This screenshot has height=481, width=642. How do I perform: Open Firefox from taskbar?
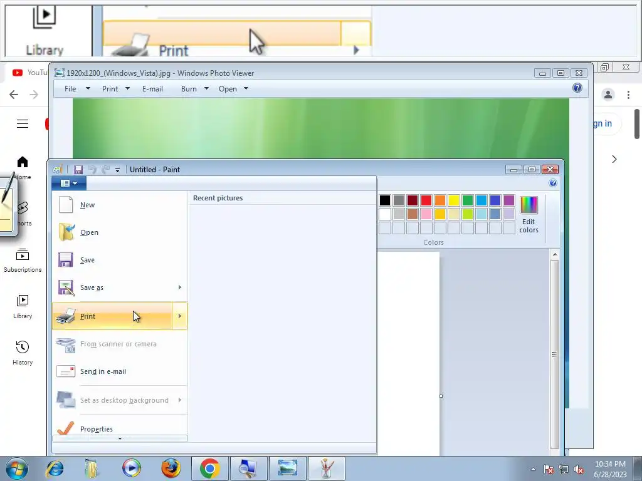coord(171,468)
